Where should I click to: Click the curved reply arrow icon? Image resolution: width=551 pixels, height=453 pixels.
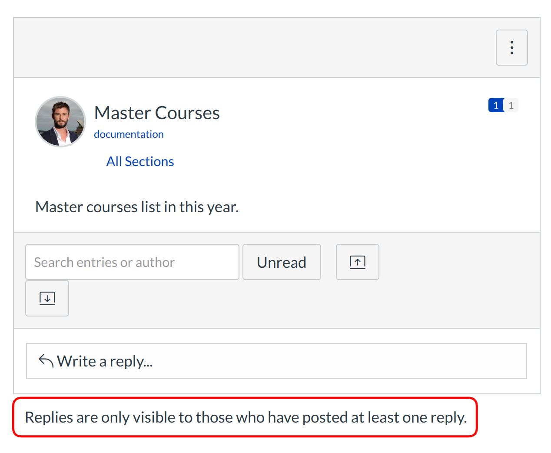46,360
